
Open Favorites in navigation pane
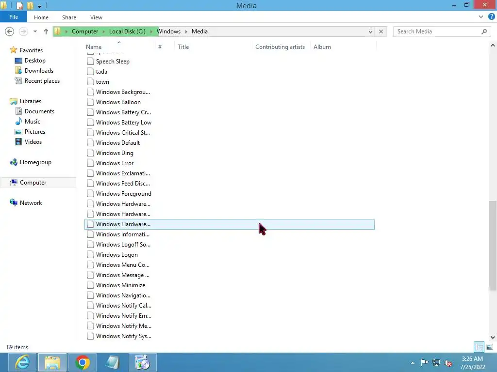[31, 50]
